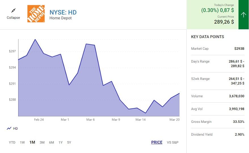Viewport: 249px width, 153px height.
Task: Click the Mar 9 date label
Action: point(116,119)
